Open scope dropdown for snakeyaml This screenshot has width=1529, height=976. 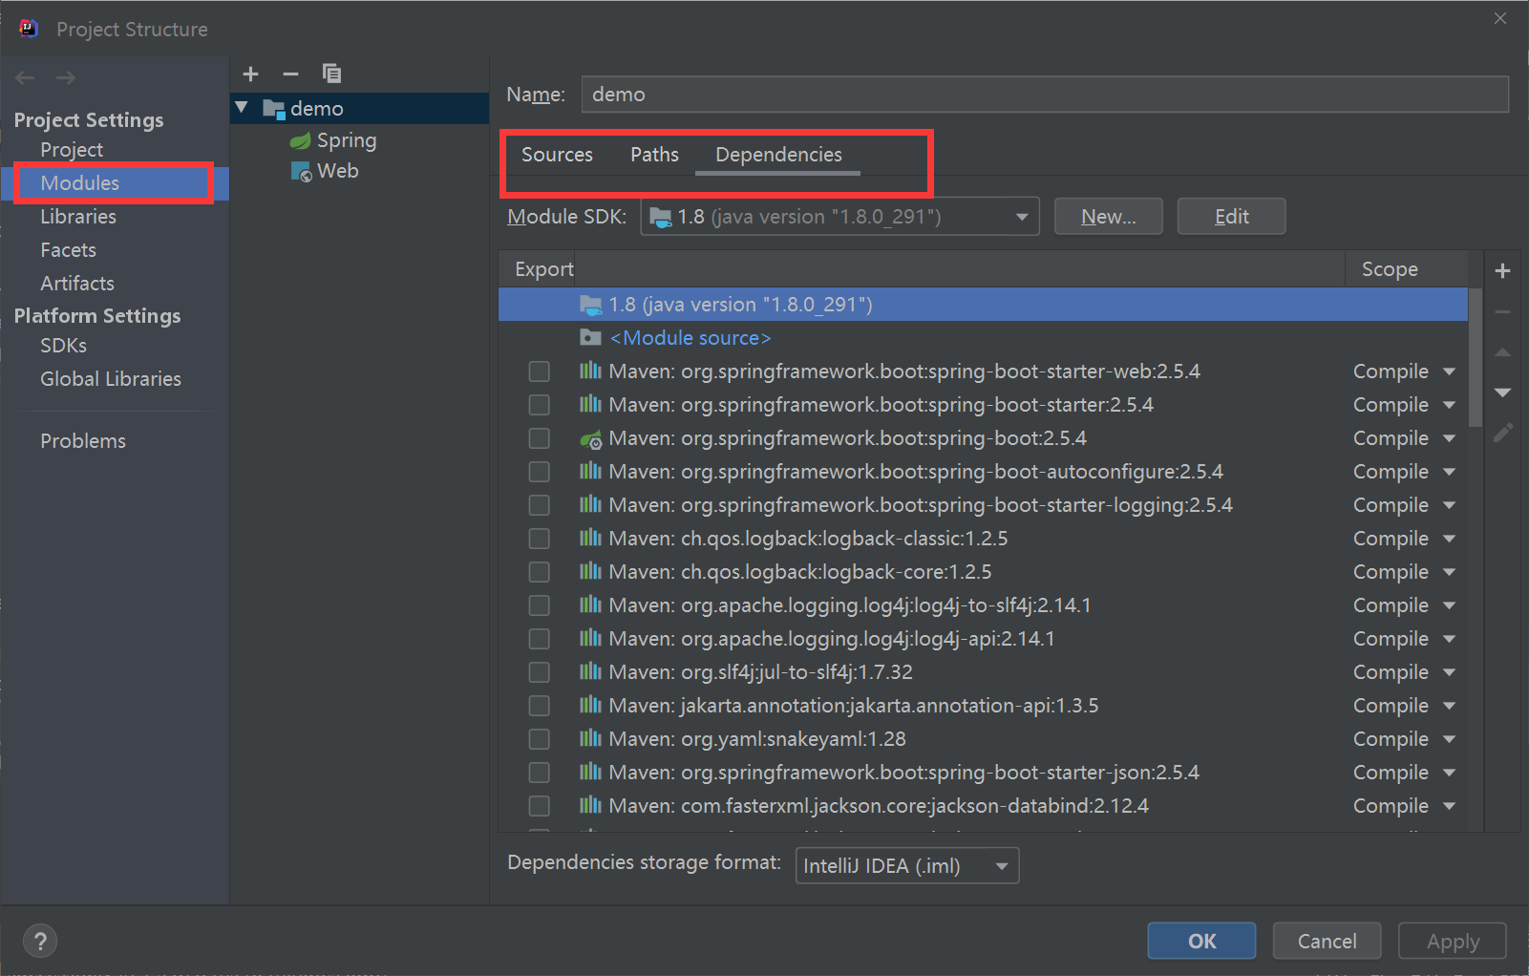click(1449, 739)
